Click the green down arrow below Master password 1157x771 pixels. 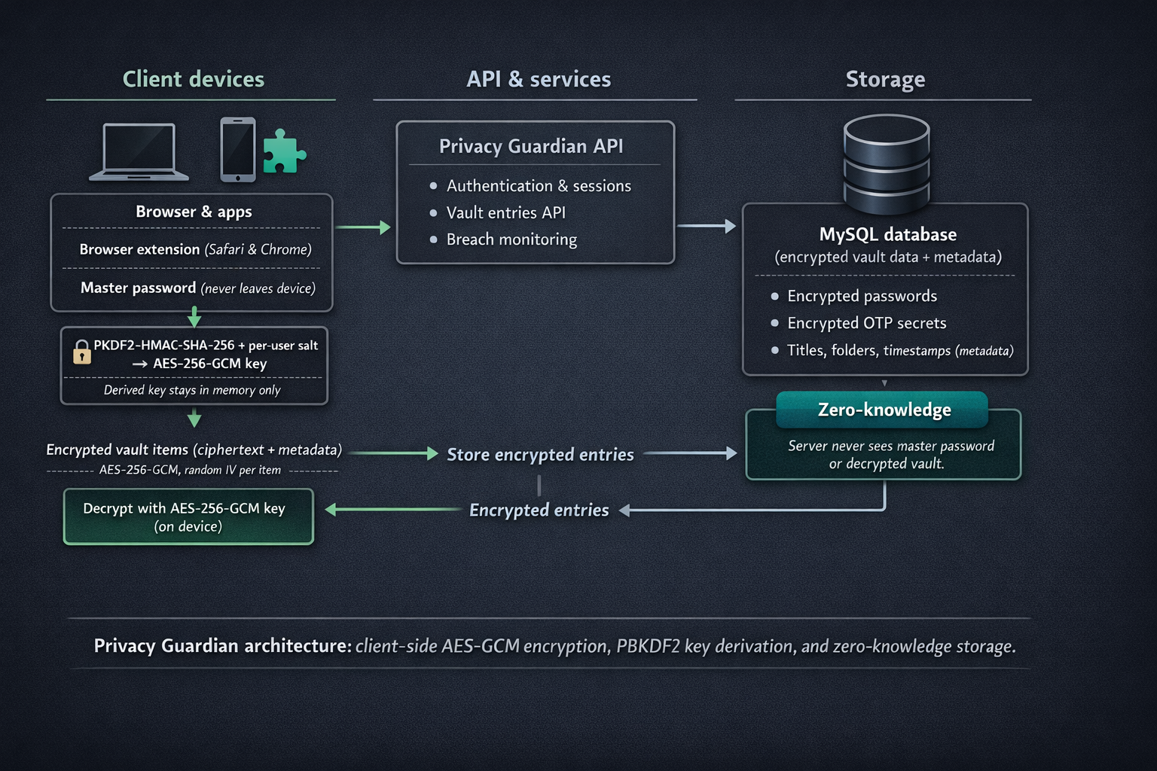pos(194,318)
